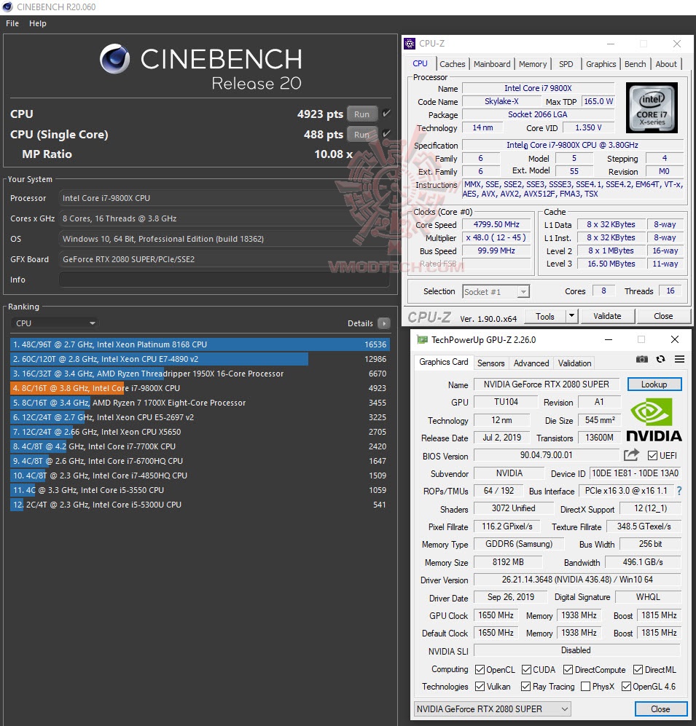Click the Intel Core i7 X-series logo
The width and height of the screenshot is (696, 726).
coord(652,108)
